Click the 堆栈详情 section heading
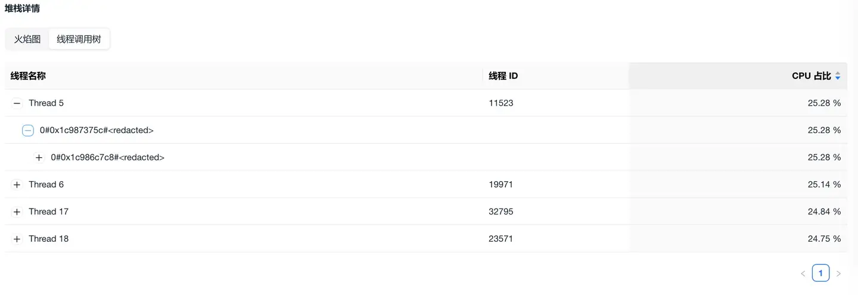 [x=23, y=9]
